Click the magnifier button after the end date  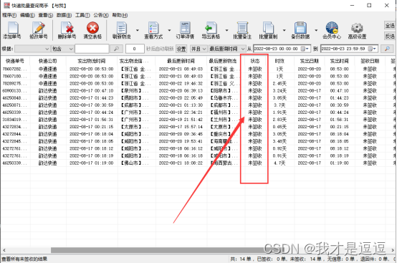(x=387, y=49)
